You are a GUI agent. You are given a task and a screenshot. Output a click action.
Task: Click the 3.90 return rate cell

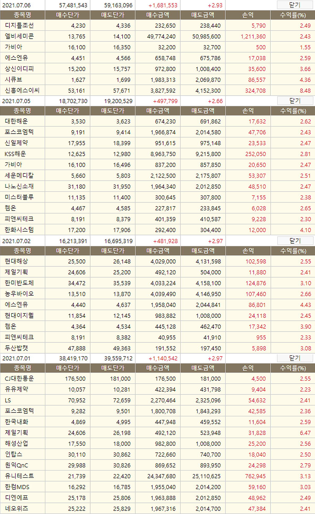pos(305,327)
